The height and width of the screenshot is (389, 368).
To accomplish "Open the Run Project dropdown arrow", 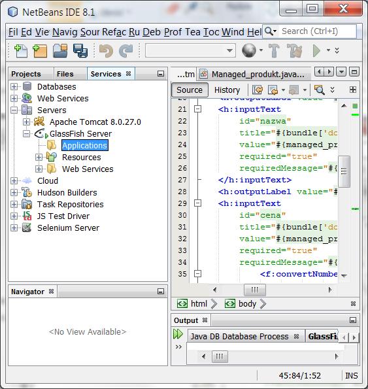I will [328, 50].
